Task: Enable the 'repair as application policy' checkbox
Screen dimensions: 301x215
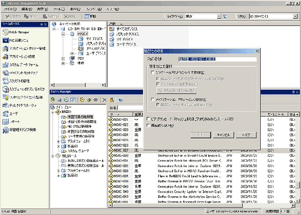Action: [x=153, y=99]
